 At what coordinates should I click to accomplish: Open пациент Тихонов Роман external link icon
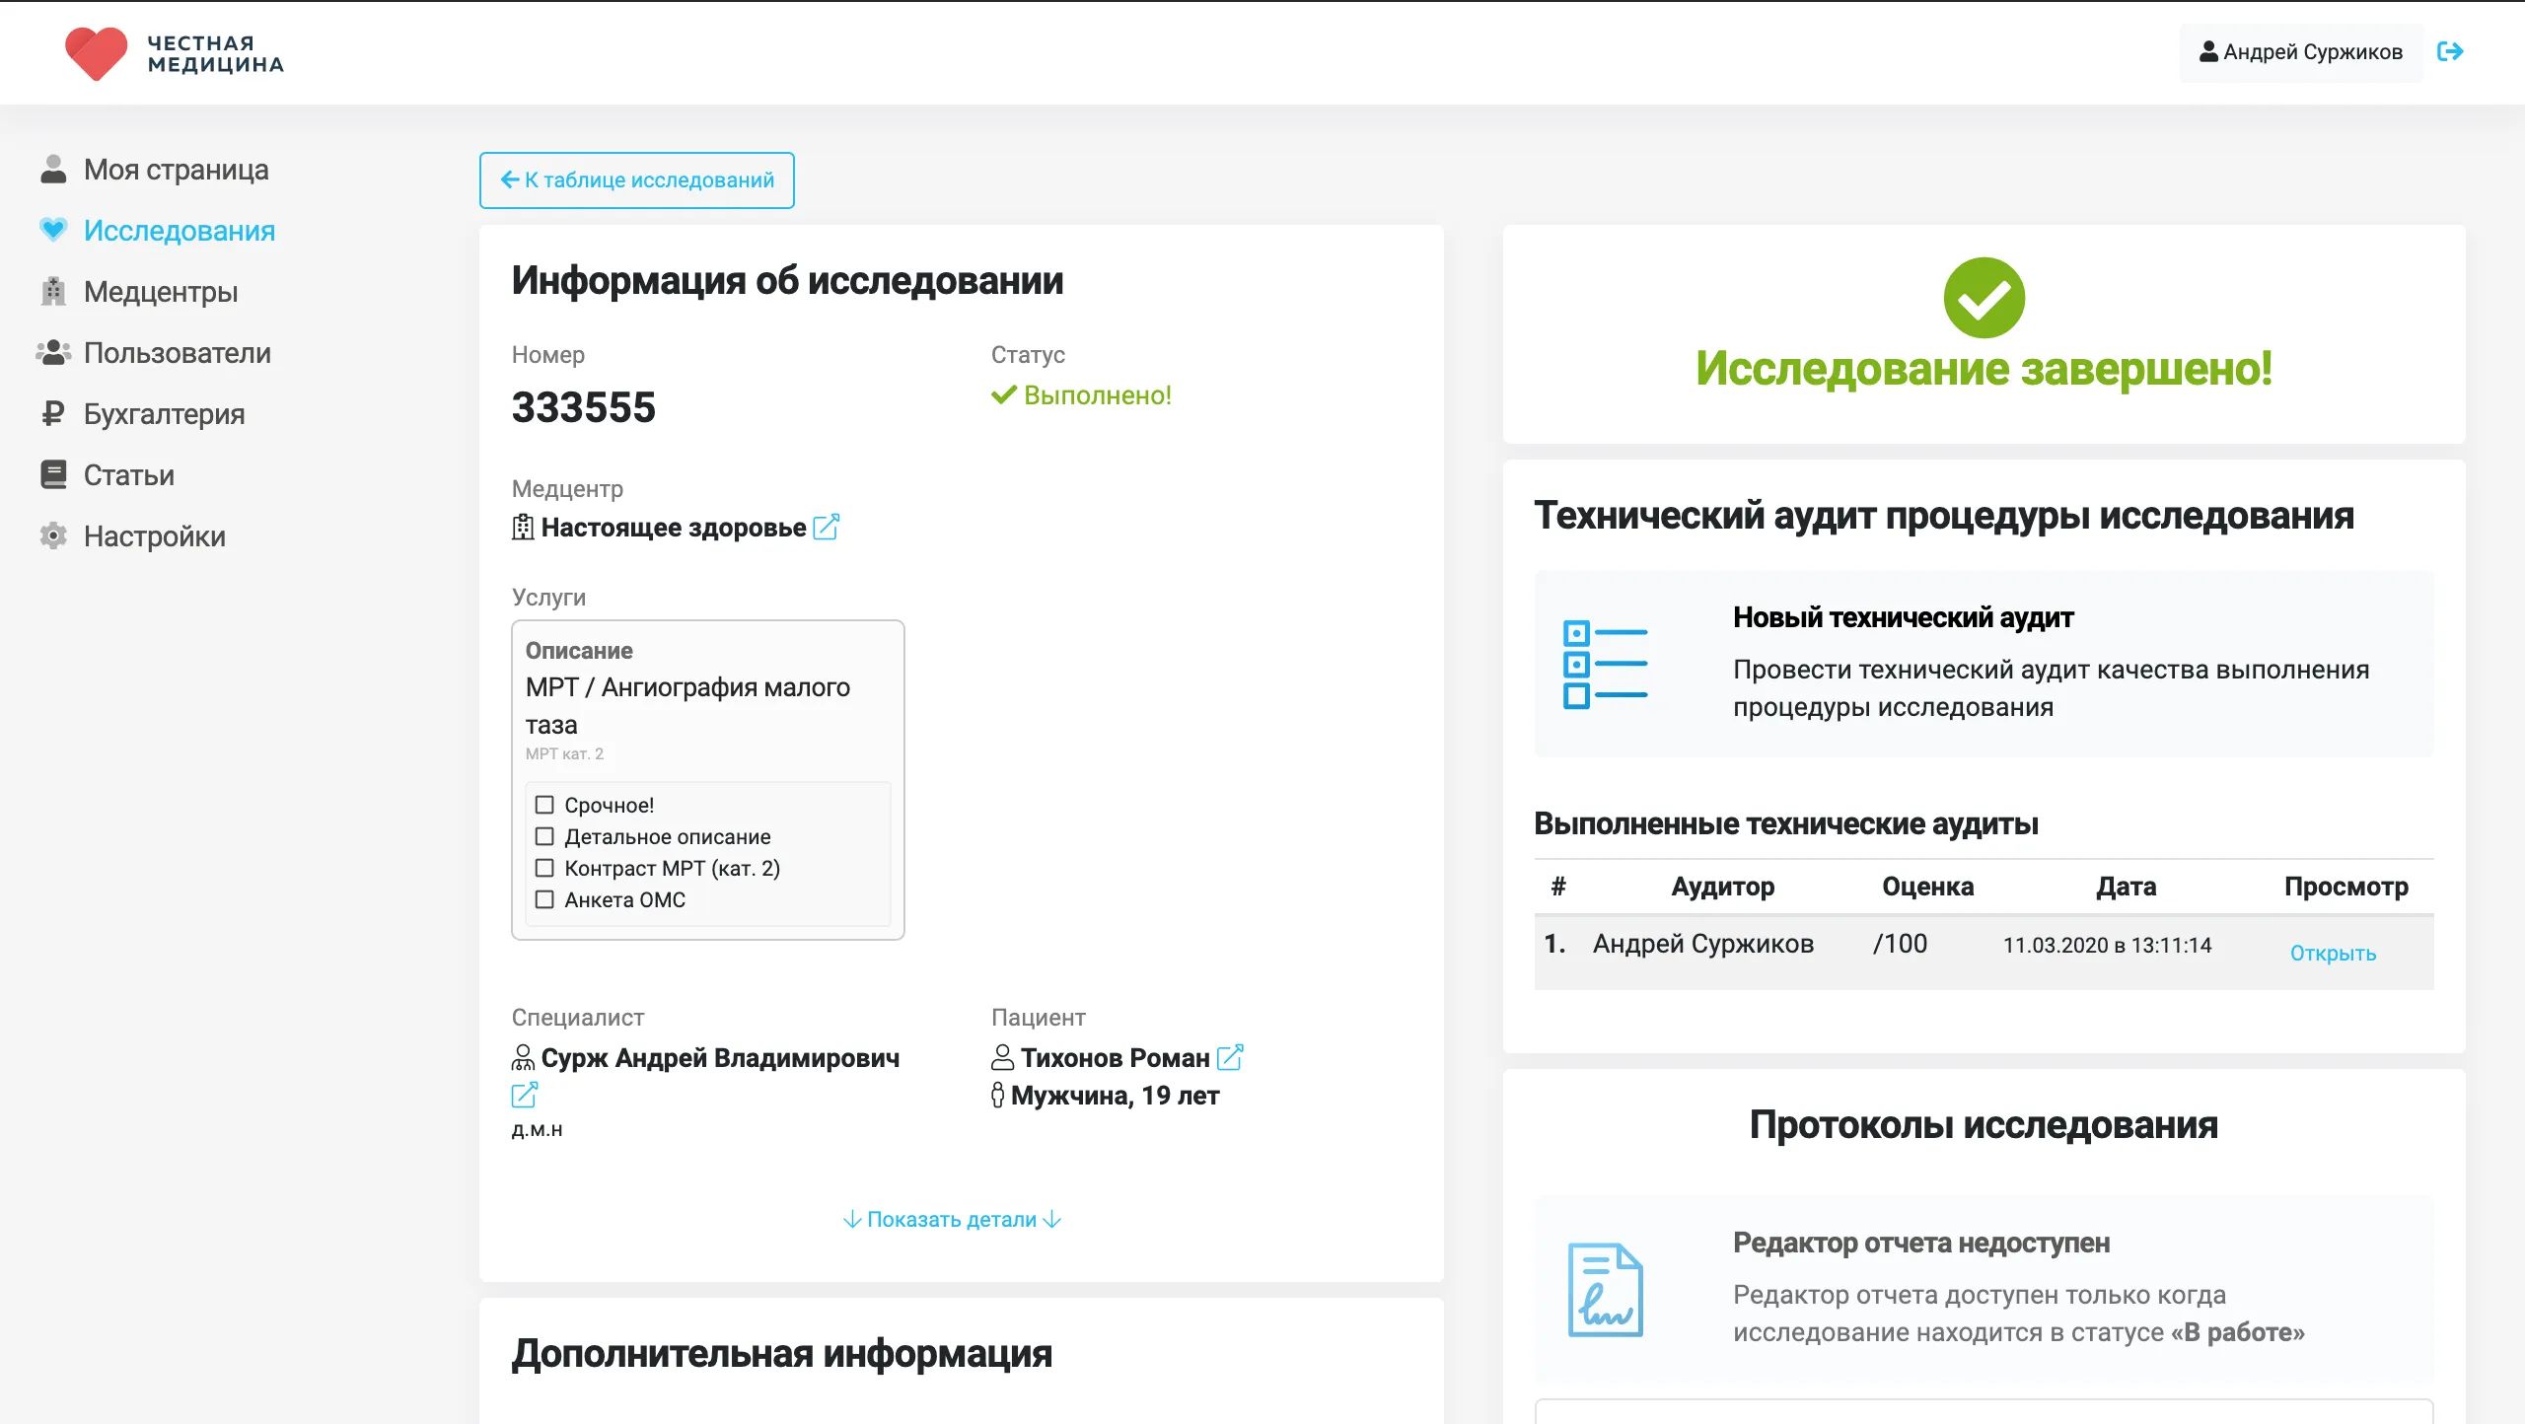(x=1230, y=1057)
